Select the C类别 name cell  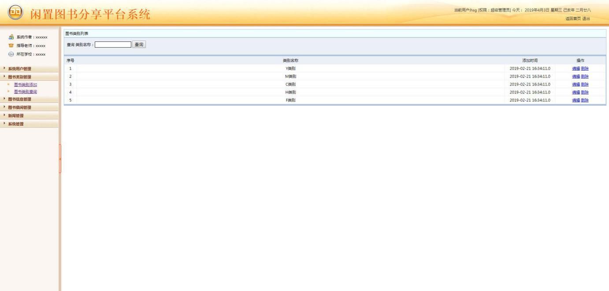coord(290,84)
